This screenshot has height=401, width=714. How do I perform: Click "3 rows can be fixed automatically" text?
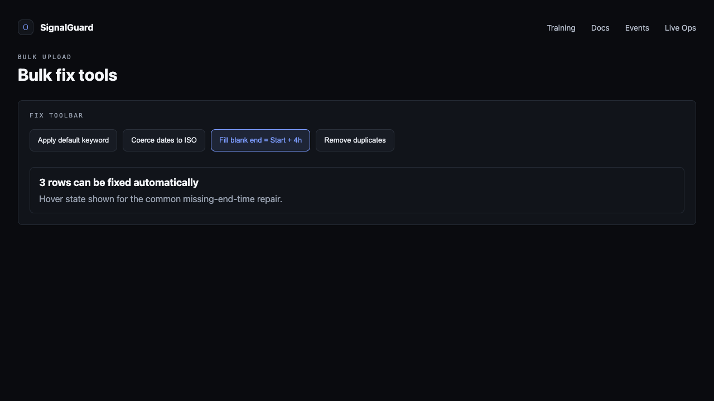[x=119, y=183]
